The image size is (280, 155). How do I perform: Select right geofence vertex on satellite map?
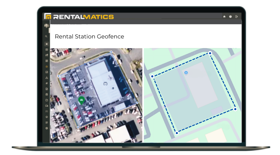[137, 103]
